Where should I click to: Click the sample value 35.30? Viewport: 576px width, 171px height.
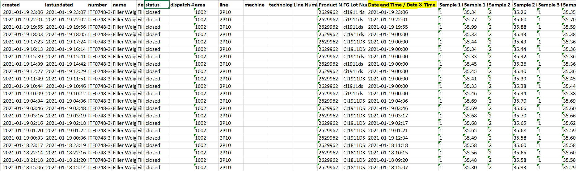click(475, 167)
